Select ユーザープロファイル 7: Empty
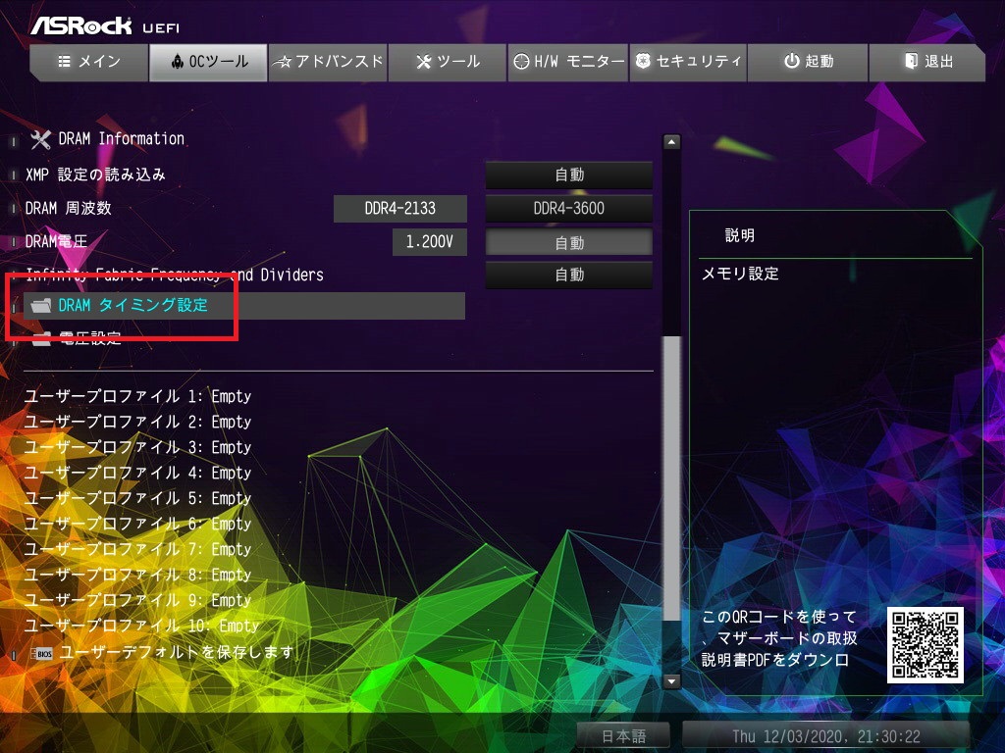Viewport: 1005px width, 753px height. click(137, 549)
